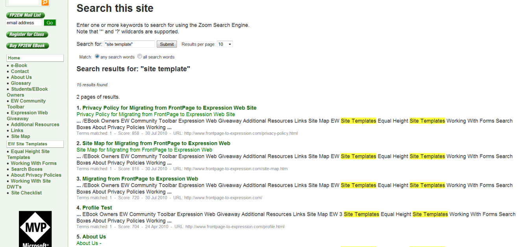Click the 'Search this site' heading
This screenshot has width=522, height=247.
[115, 8]
